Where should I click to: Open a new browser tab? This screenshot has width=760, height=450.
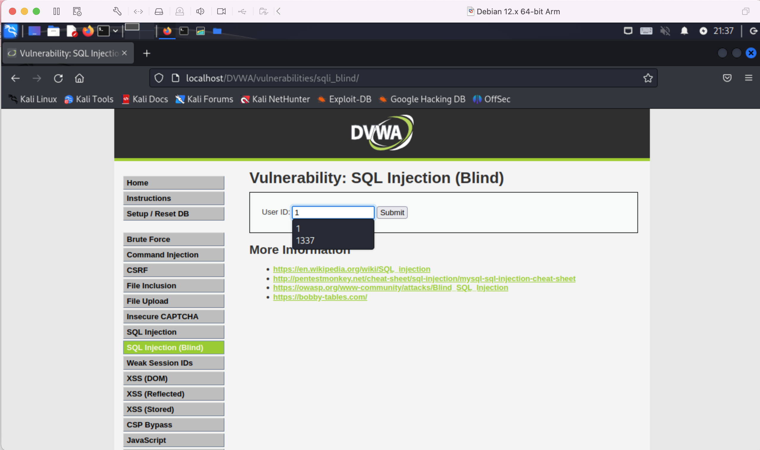[x=147, y=54]
